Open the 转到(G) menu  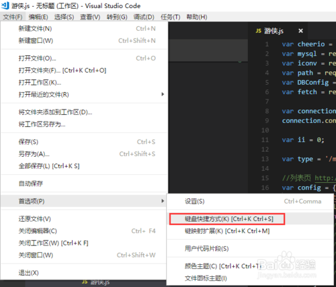click(x=117, y=17)
